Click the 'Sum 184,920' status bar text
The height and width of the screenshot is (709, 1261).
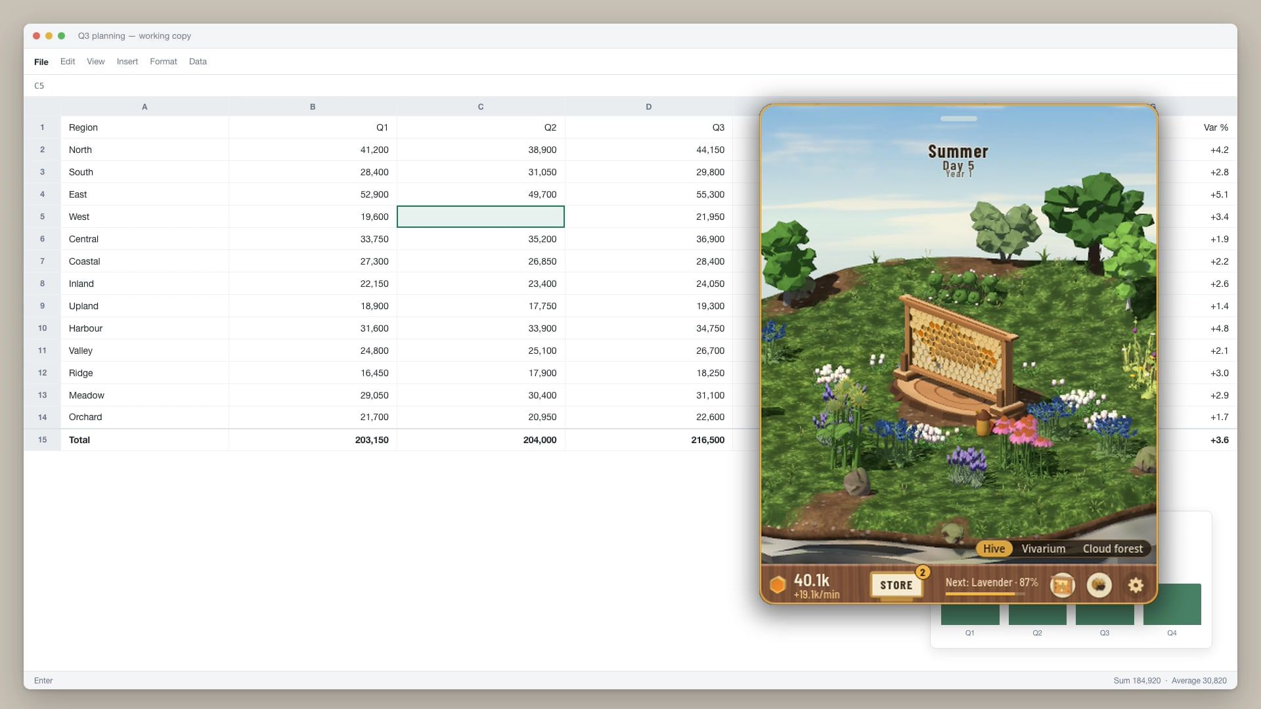(1137, 681)
